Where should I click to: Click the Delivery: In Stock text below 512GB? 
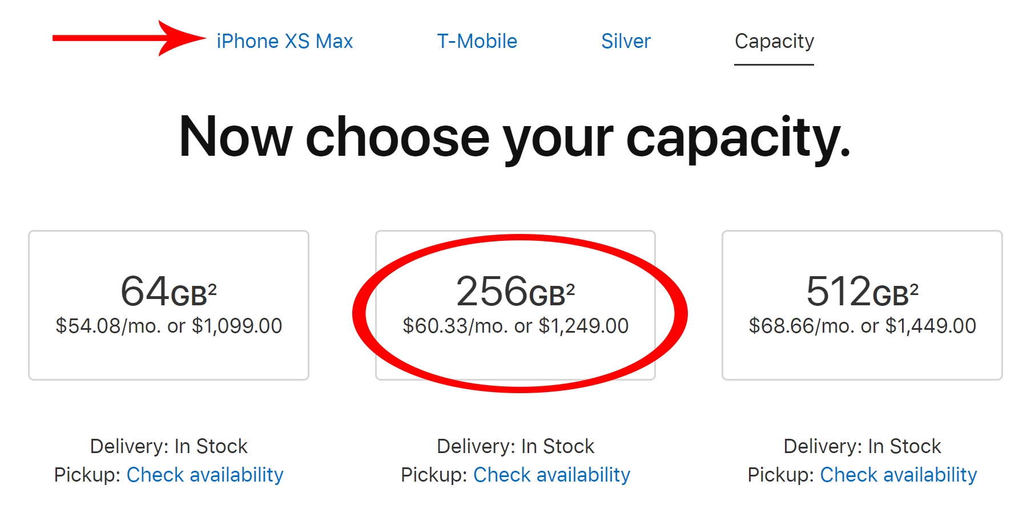[x=862, y=446]
